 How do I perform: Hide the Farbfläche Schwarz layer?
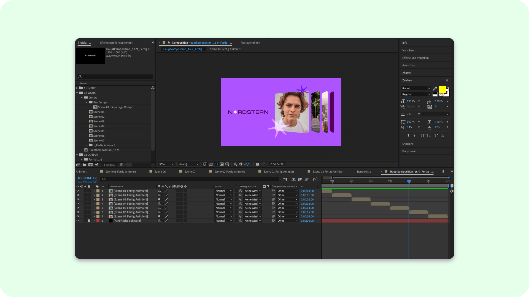(78, 221)
